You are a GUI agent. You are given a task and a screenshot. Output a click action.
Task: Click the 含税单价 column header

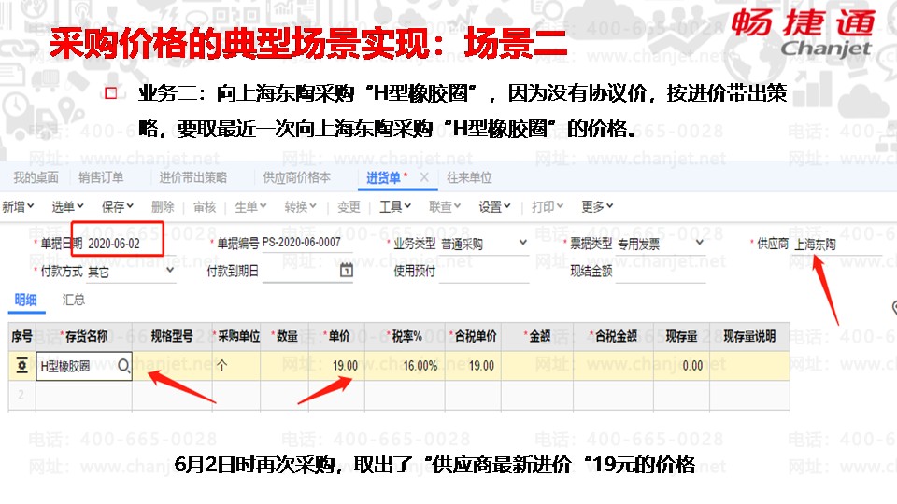point(473,337)
